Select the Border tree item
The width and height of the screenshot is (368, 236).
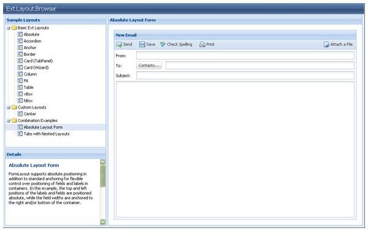click(29, 54)
